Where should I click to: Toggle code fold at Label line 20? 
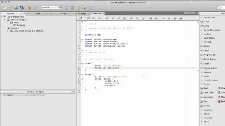coord(82,63)
